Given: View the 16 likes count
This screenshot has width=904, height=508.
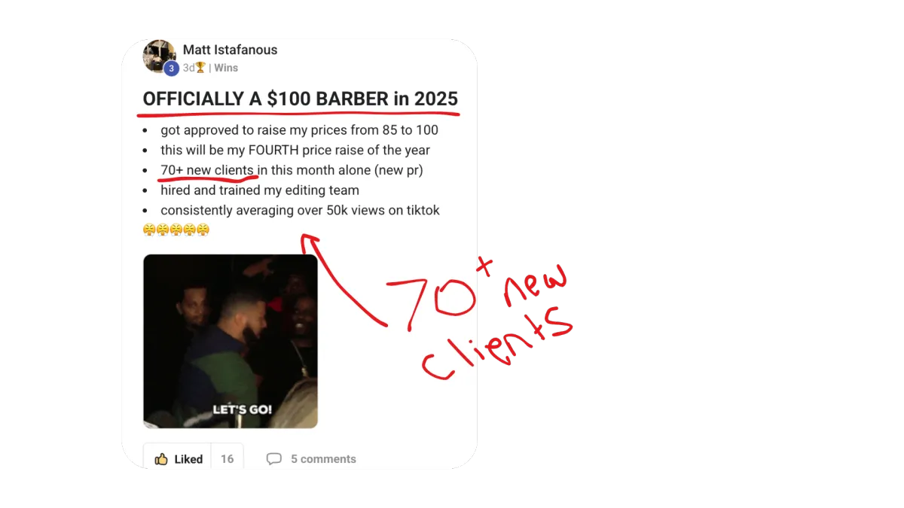Looking at the screenshot, I should (227, 459).
